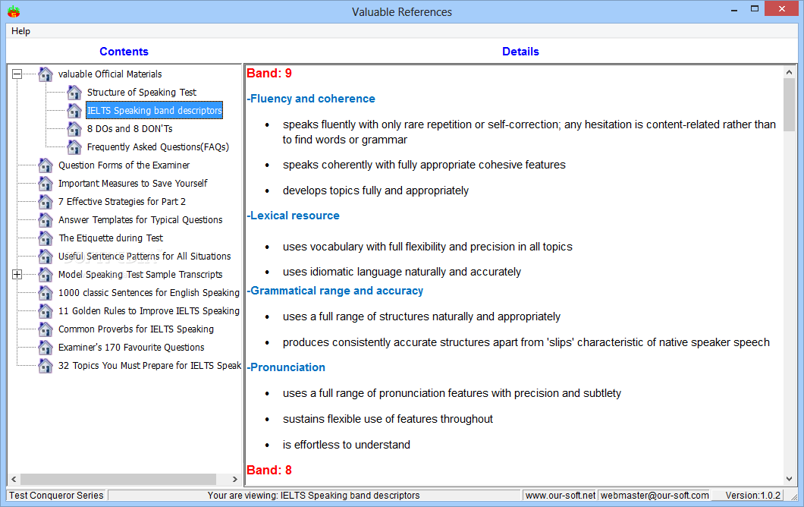Maximize the Valuable References window

tap(754, 8)
